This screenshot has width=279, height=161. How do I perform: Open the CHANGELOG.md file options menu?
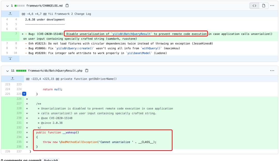pos(272,5)
